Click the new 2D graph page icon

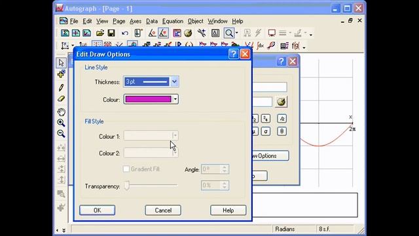point(76,33)
